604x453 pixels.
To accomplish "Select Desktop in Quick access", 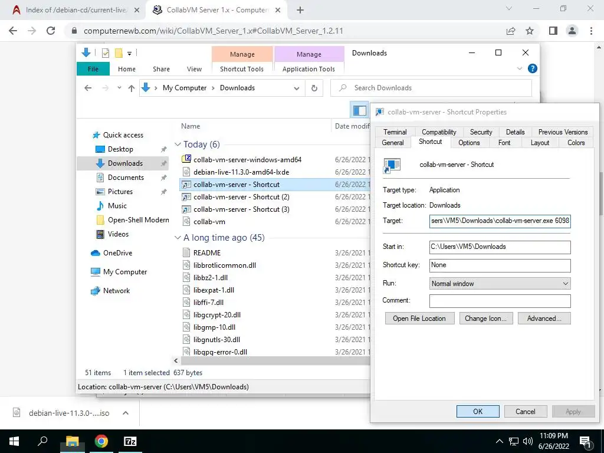I will [120, 149].
